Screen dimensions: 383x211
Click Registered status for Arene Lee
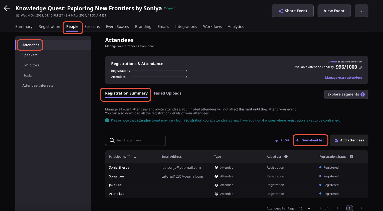329,194
